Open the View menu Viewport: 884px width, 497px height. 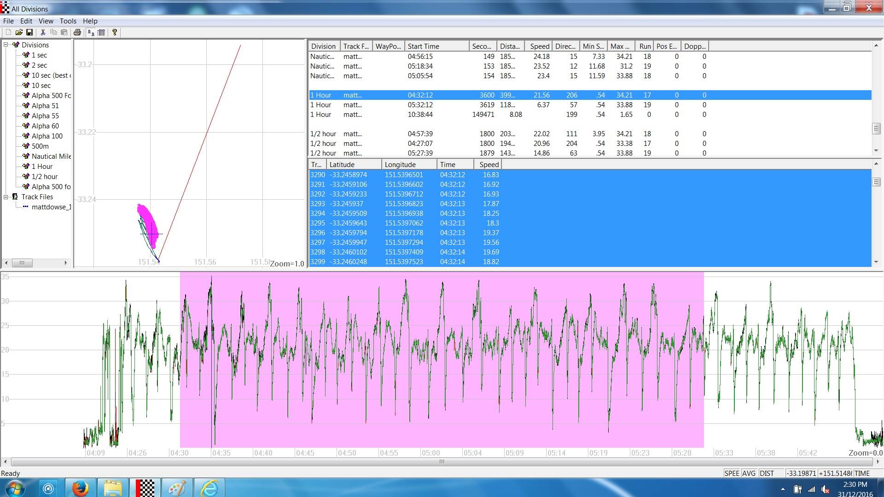point(46,21)
